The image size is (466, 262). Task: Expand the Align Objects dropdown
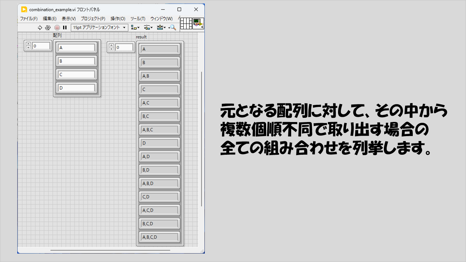[135, 27]
